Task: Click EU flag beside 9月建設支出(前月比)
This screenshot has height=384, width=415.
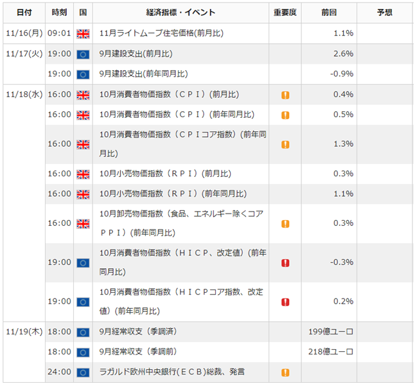Action: pyautogui.click(x=83, y=54)
